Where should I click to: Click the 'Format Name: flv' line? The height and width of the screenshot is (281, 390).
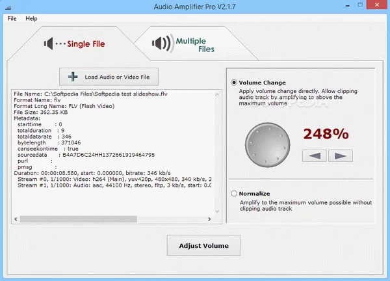click(37, 100)
